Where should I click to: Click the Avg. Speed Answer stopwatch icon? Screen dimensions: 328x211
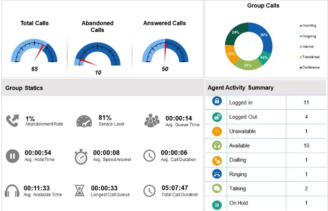[x=81, y=156]
